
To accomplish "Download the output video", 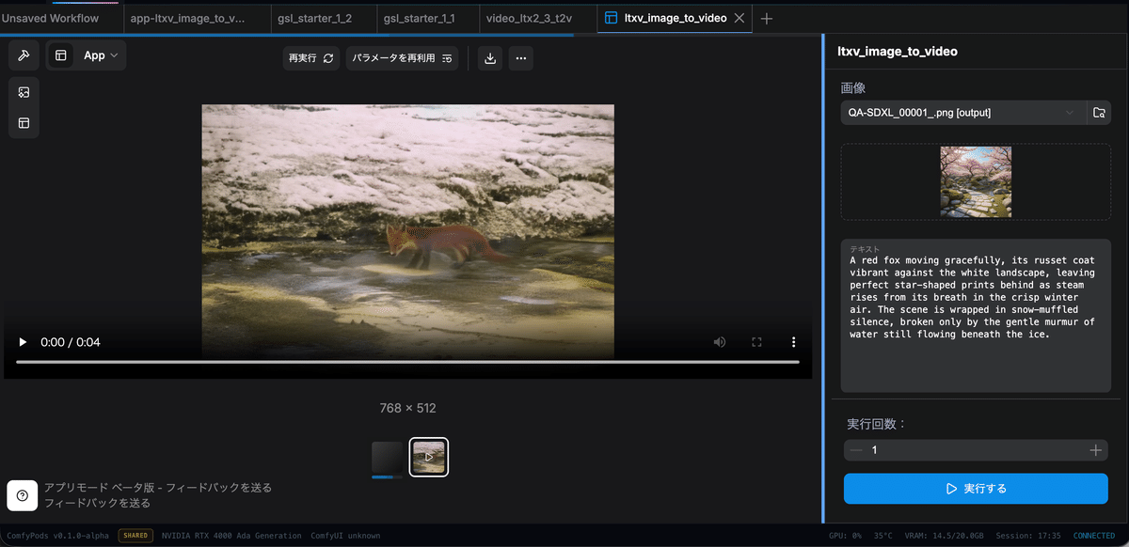I will pyautogui.click(x=490, y=58).
